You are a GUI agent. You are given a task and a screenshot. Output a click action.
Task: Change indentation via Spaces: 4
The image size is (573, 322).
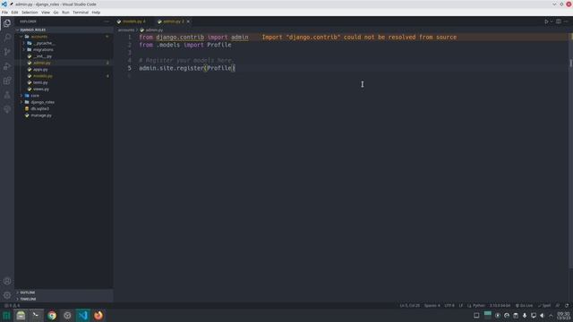coord(432,306)
